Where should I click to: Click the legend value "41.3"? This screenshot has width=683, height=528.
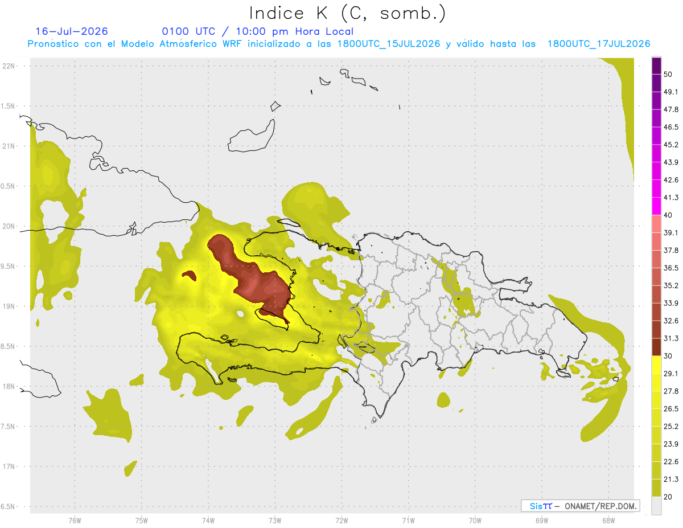point(671,198)
